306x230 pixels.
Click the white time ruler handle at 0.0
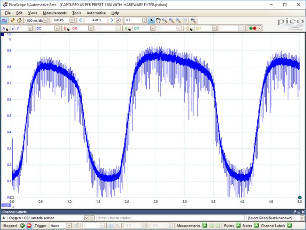(12, 197)
